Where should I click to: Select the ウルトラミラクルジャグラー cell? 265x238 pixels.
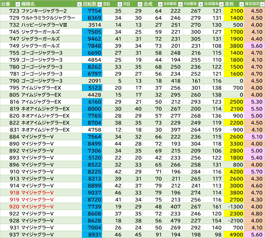48,18
